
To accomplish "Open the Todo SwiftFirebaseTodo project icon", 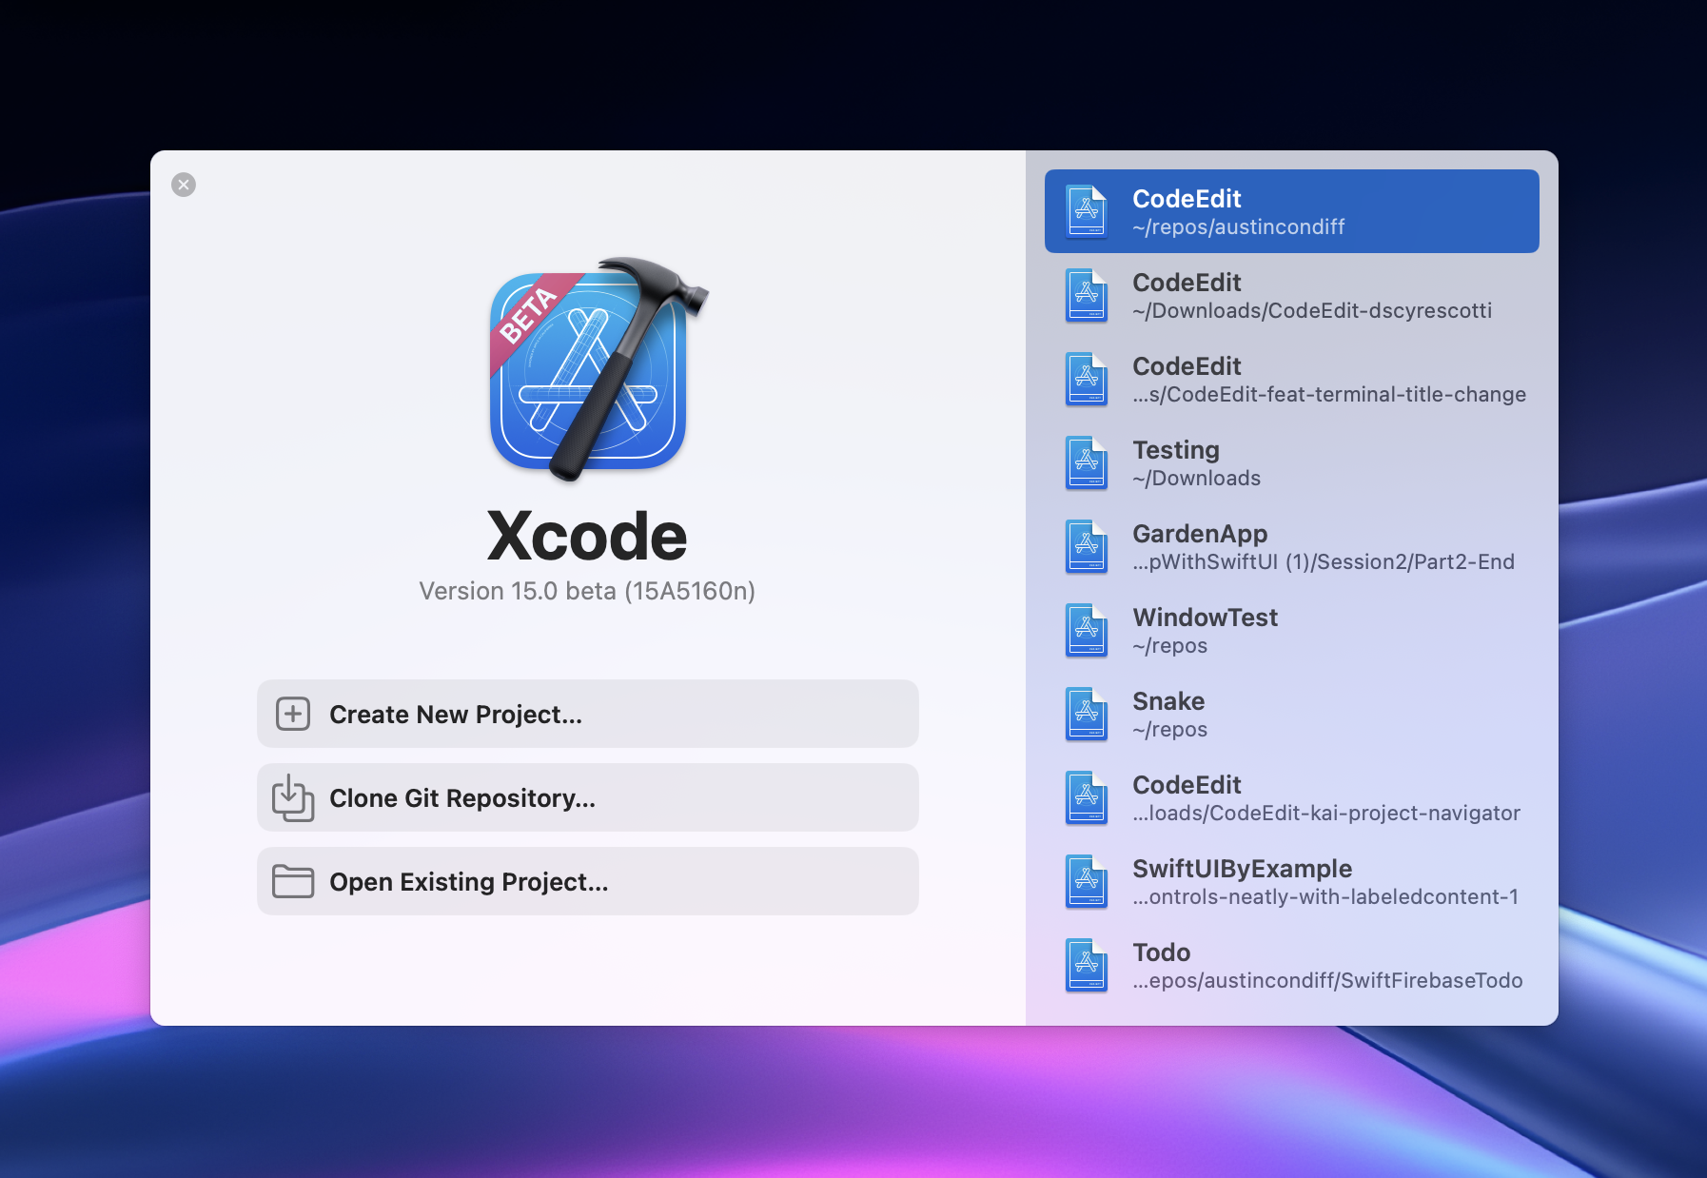I will (1086, 965).
